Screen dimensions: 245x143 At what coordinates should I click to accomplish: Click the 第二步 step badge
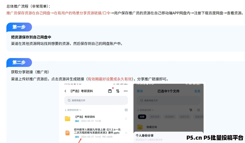(x=19, y=63)
